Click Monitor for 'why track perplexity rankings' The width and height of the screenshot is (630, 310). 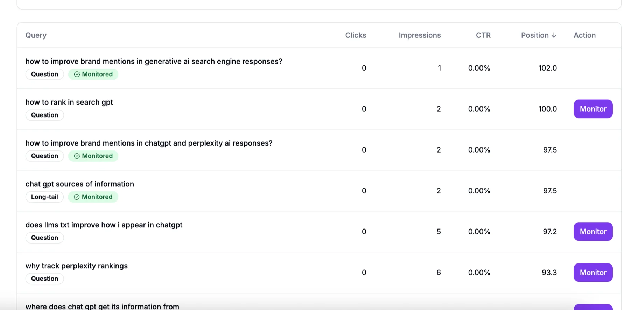point(593,273)
